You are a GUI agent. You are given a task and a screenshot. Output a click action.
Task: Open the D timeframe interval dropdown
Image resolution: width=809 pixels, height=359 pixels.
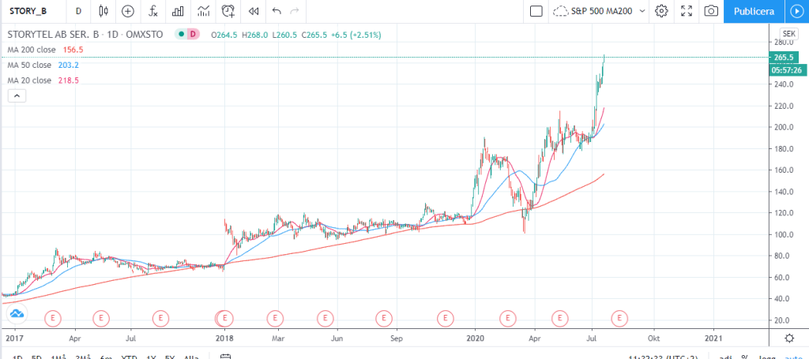pyautogui.click(x=78, y=11)
